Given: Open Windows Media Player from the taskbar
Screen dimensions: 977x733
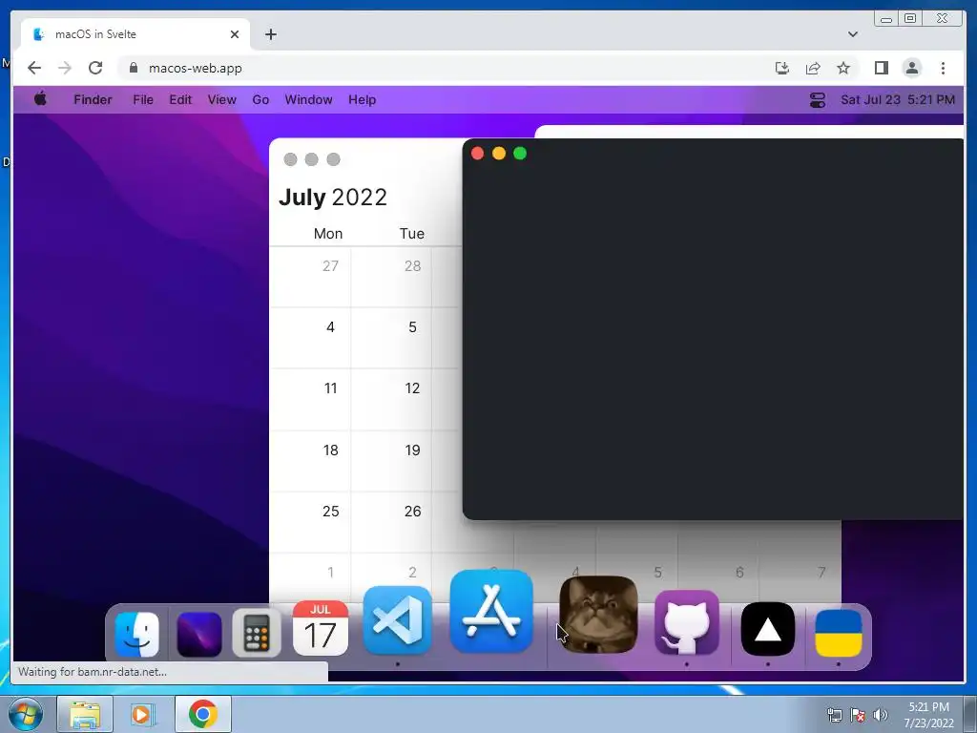Looking at the screenshot, I should pos(142,714).
